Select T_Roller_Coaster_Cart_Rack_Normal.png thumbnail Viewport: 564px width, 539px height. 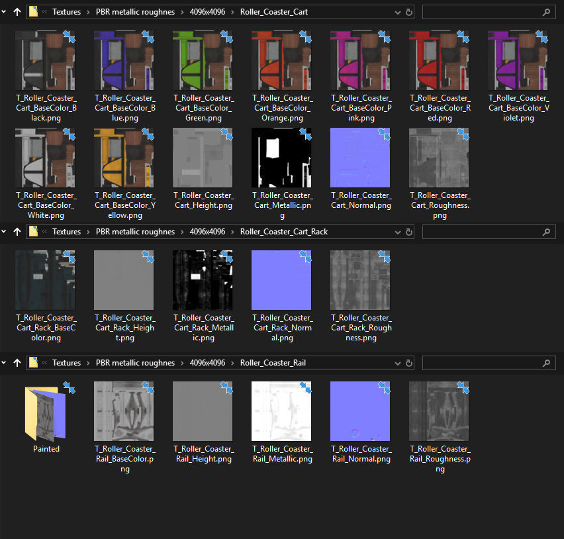tap(281, 280)
